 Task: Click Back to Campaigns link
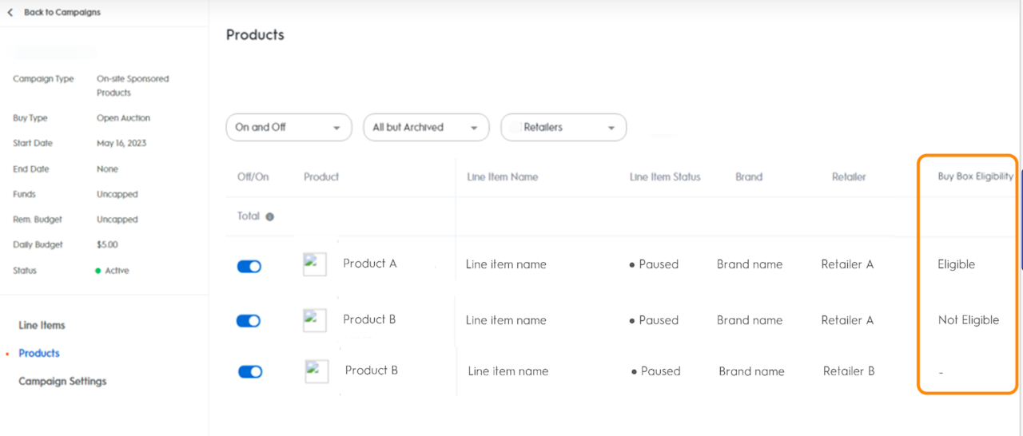(x=62, y=13)
